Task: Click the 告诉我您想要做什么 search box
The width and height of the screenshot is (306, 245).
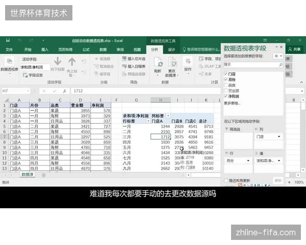Action: [x=201, y=50]
